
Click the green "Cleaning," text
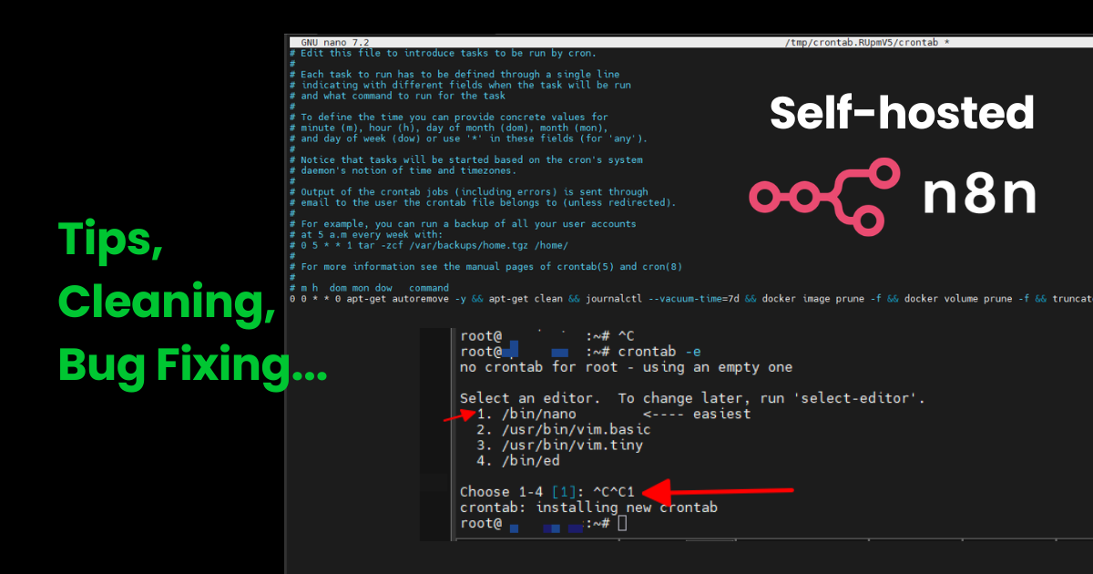pyautogui.click(x=167, y=302)
